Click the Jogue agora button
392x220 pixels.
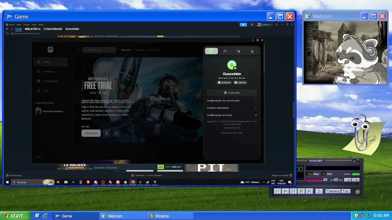[x=91, y=133]
